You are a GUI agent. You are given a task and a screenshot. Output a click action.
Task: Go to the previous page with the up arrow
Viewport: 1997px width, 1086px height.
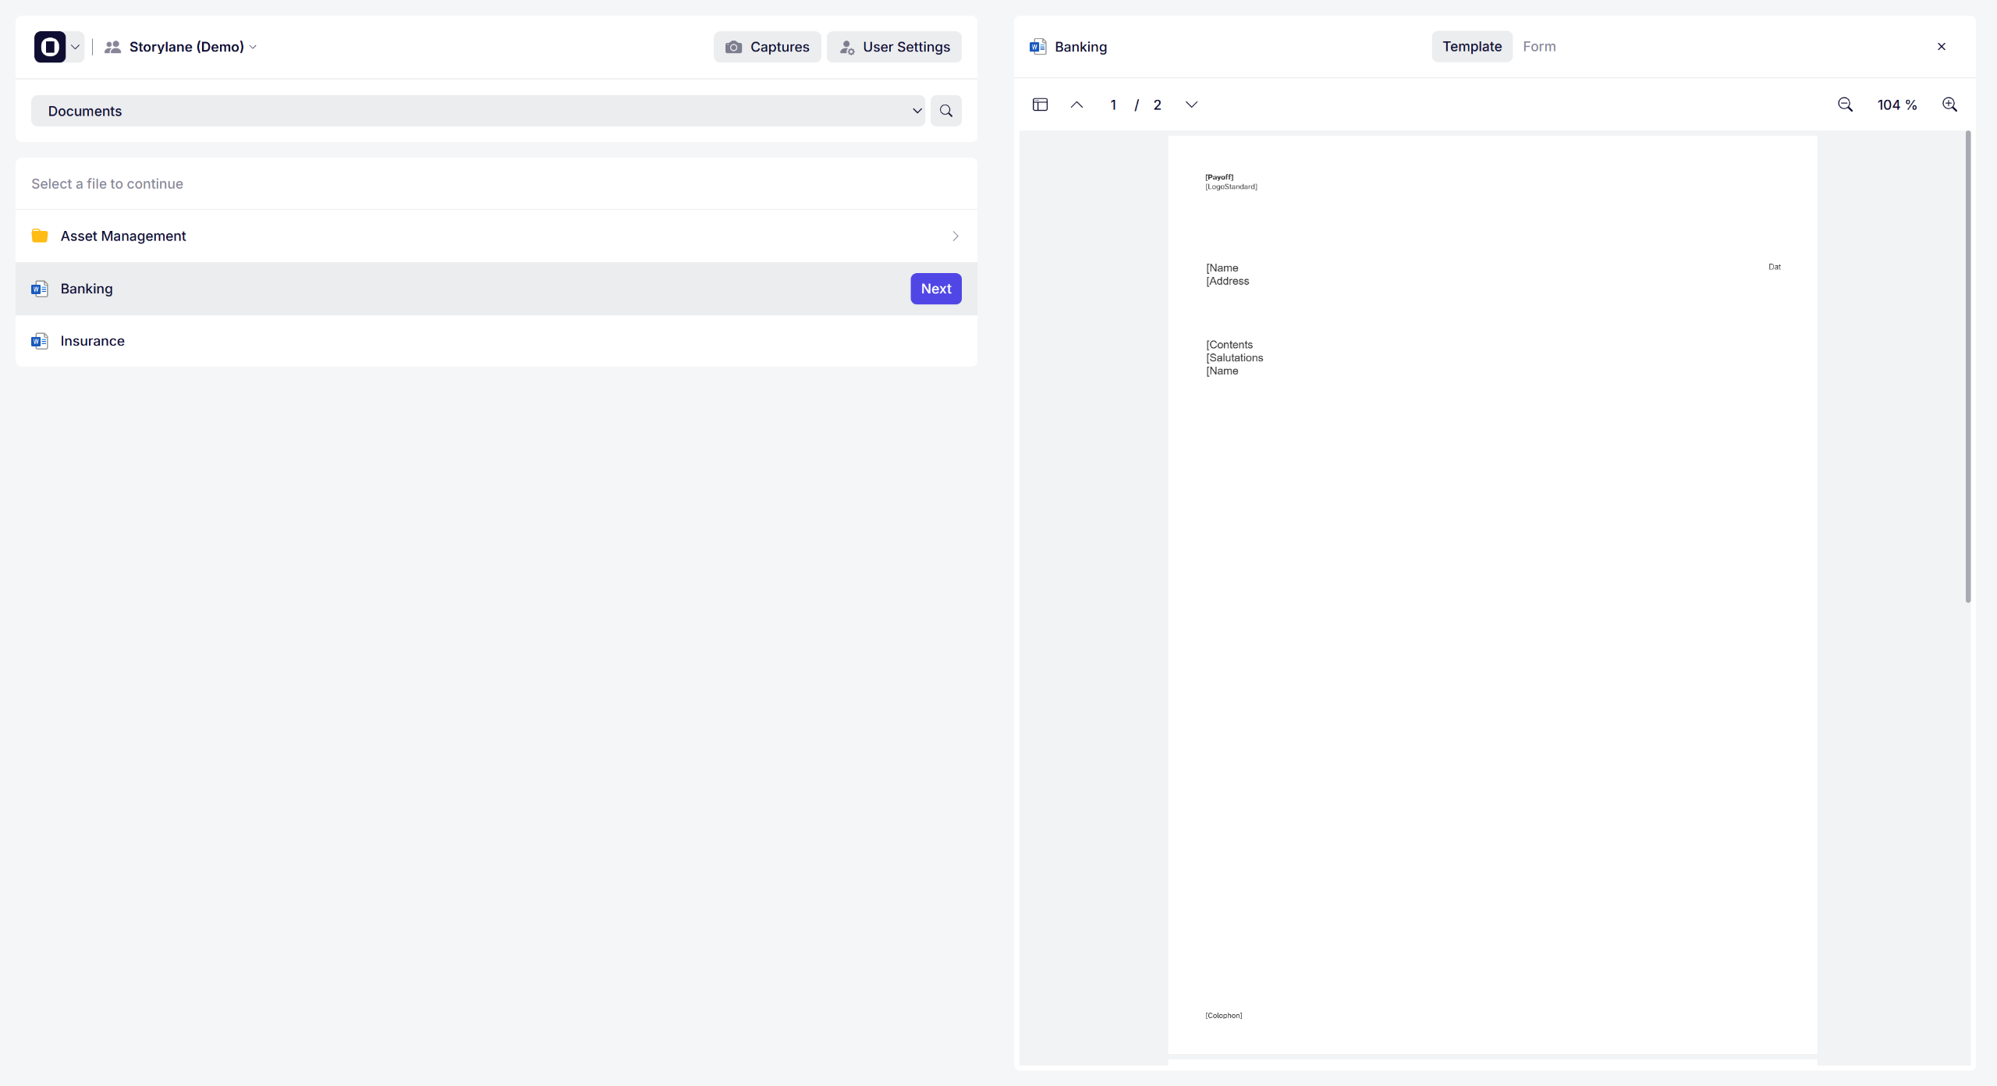(1077, 105)
